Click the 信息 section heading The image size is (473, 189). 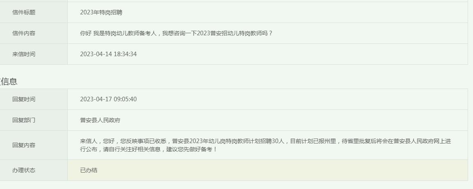(x=9, y=81)
